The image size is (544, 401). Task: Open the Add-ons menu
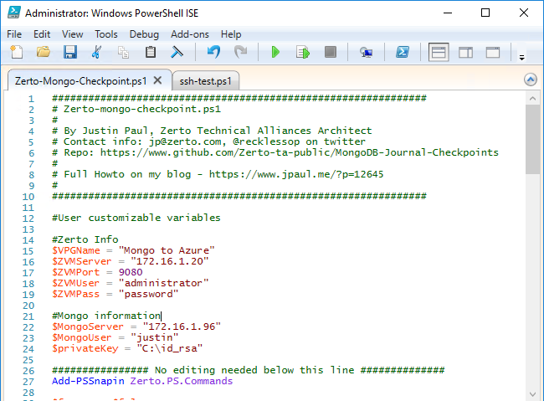pyautogui.click(x=190, y=34)
